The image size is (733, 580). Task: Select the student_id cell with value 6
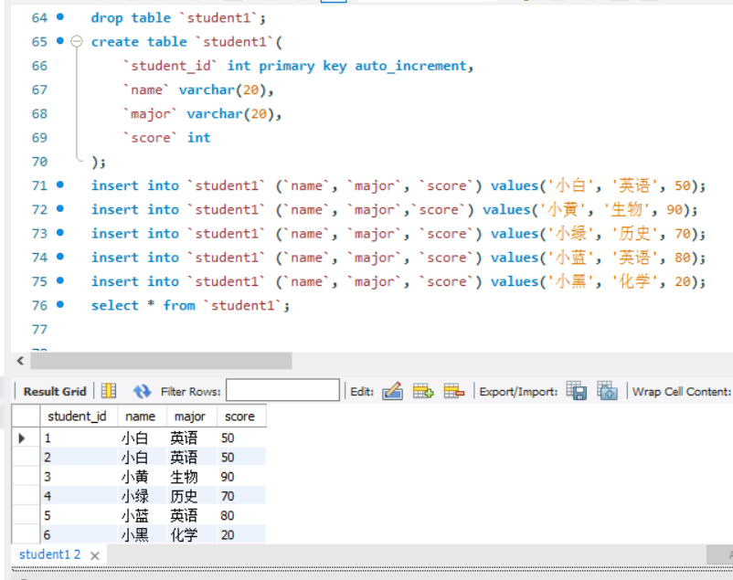coord(79,534)
